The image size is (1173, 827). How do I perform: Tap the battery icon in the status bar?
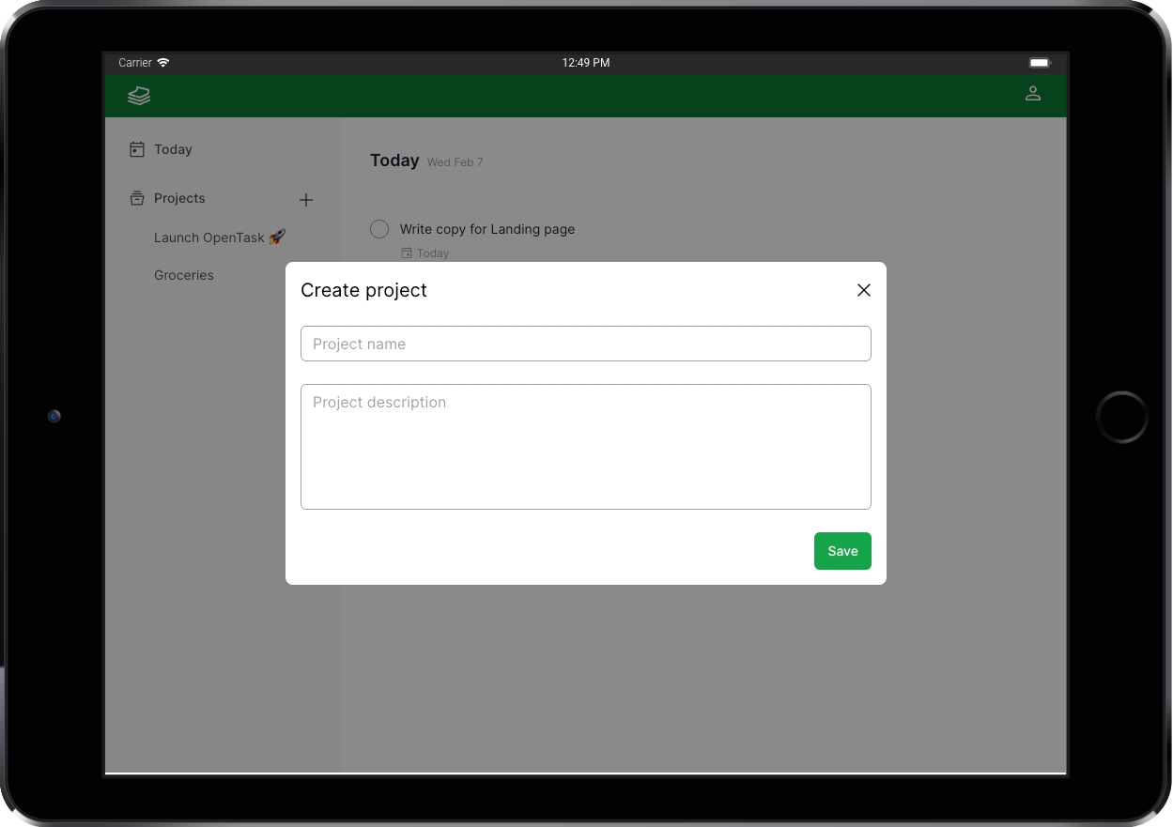[1040, 62]
